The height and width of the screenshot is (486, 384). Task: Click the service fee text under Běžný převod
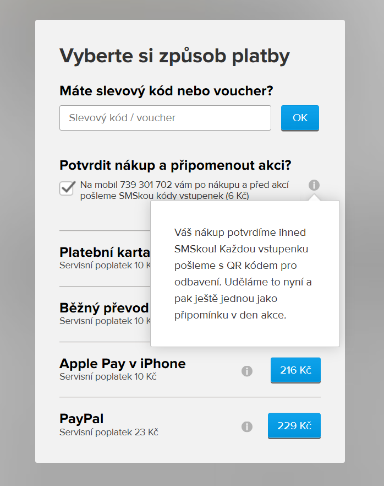[104, 321]
